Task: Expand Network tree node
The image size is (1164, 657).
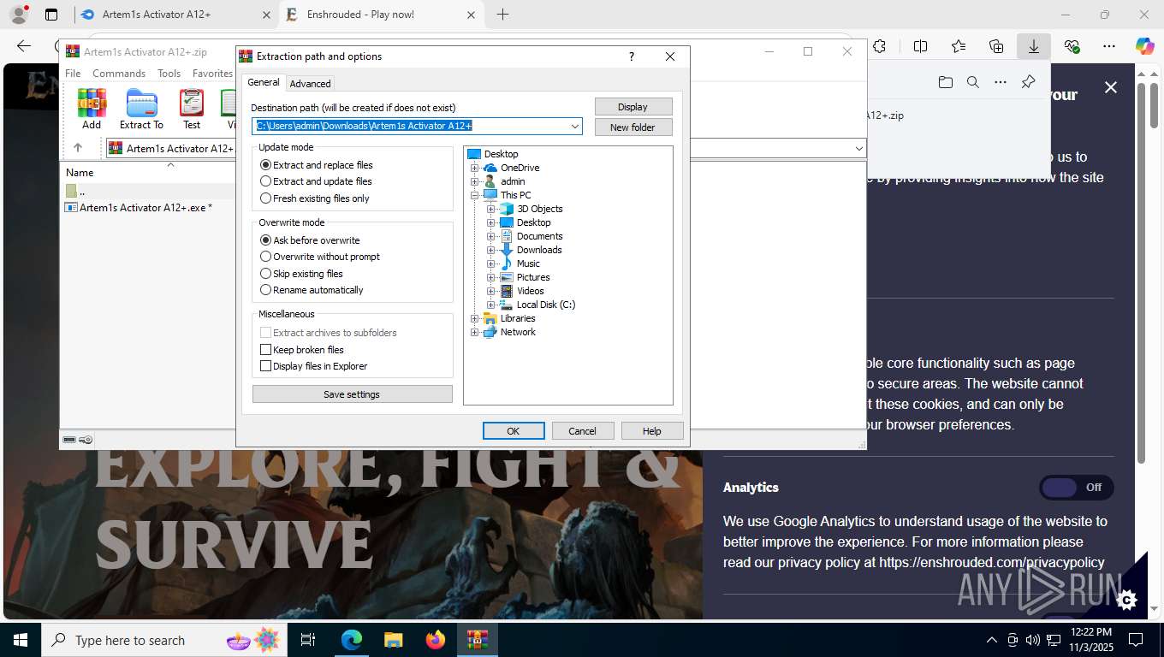Action: coord(474,332)
